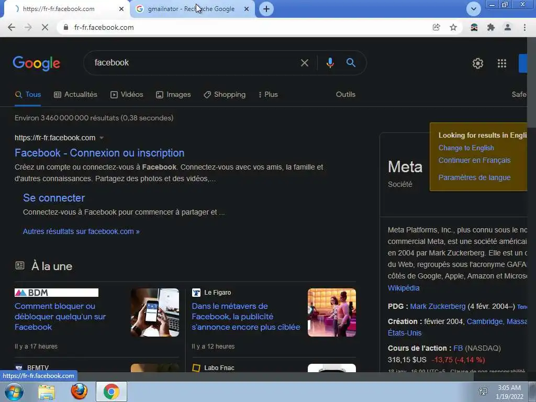Open Le Figaro article thumbnail image
536x402 pixels.
tap(331, 312)
